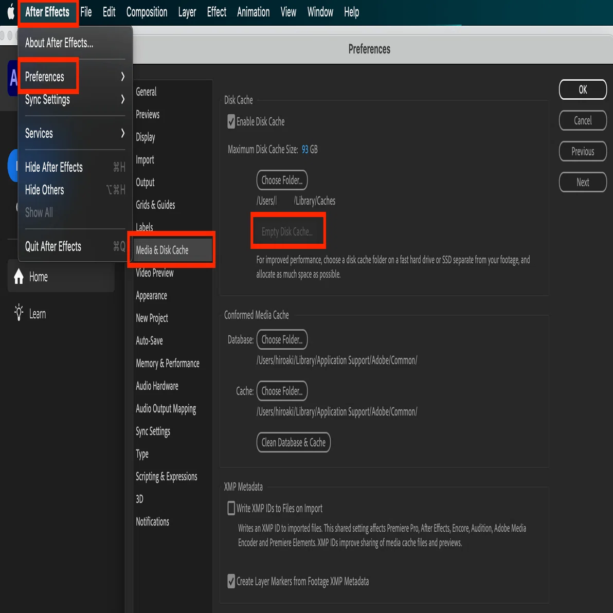Image resolution: width=613 pixels, height=613 pixels.
Task: Click the Cancel button
Action: [583, 120]
